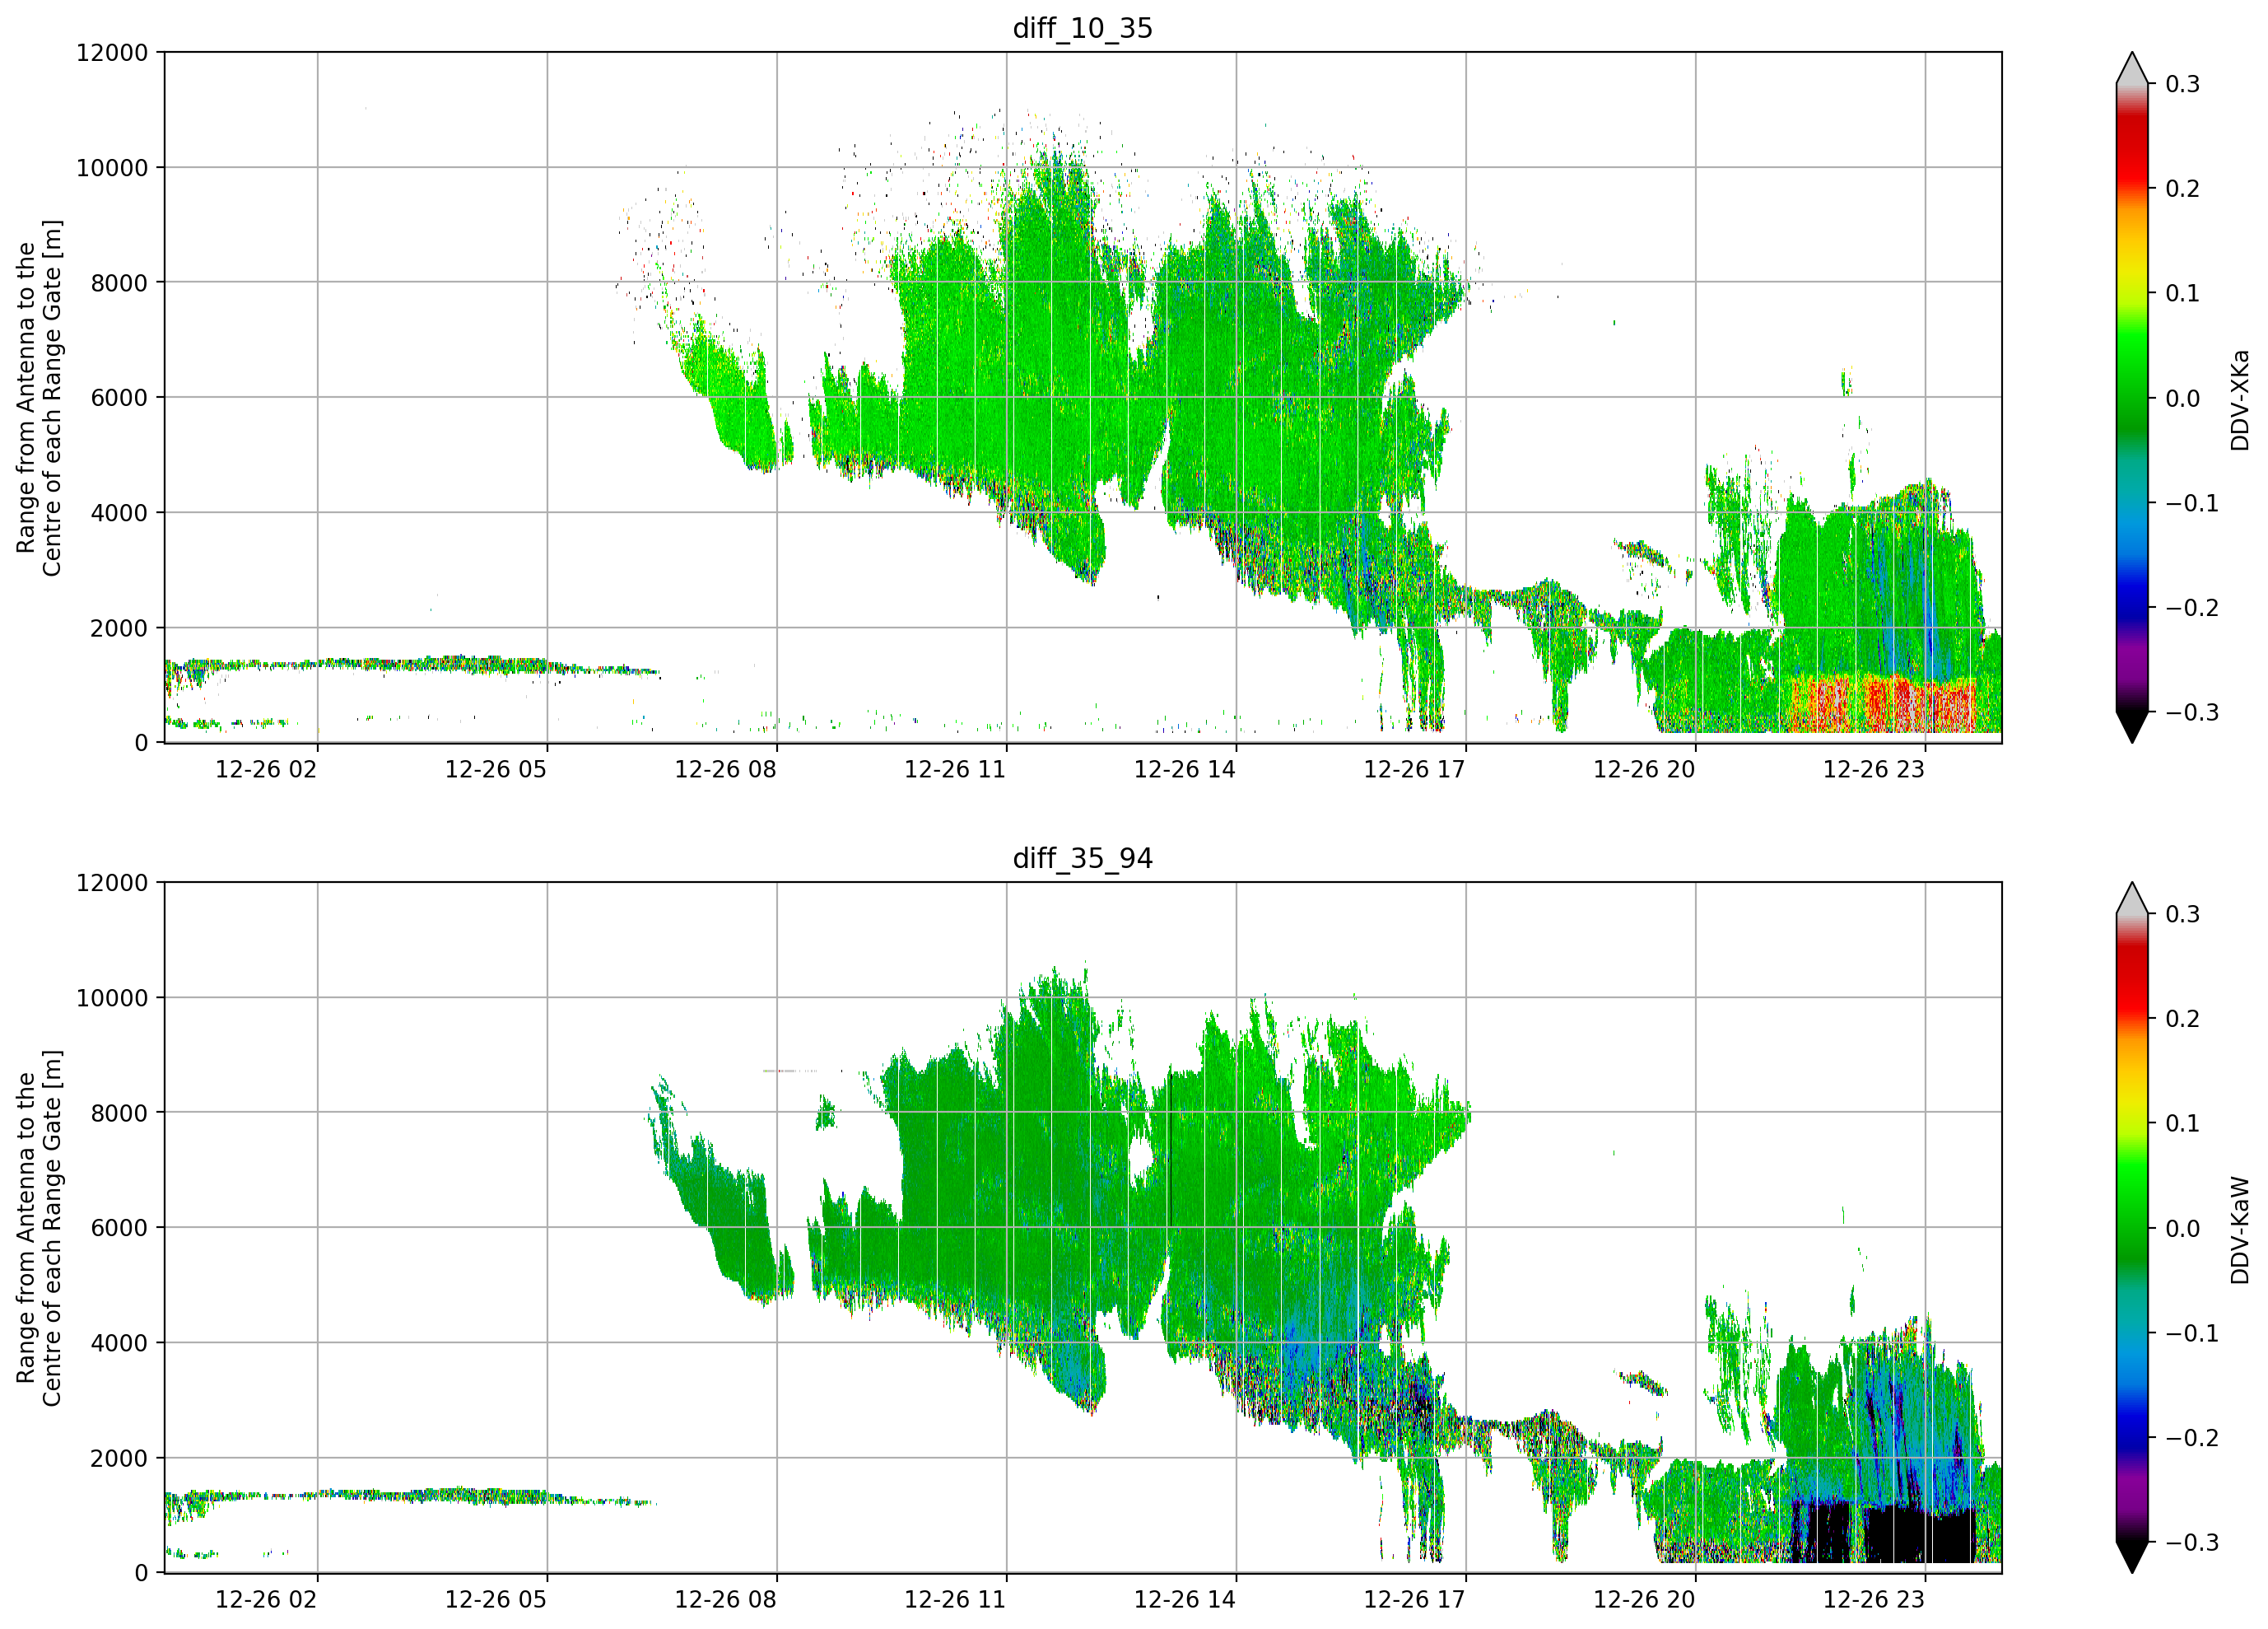Click the 0.3 tick on DDV-XKa colorbar
2268x1629 pixels.
click(x=2182, y=84)
